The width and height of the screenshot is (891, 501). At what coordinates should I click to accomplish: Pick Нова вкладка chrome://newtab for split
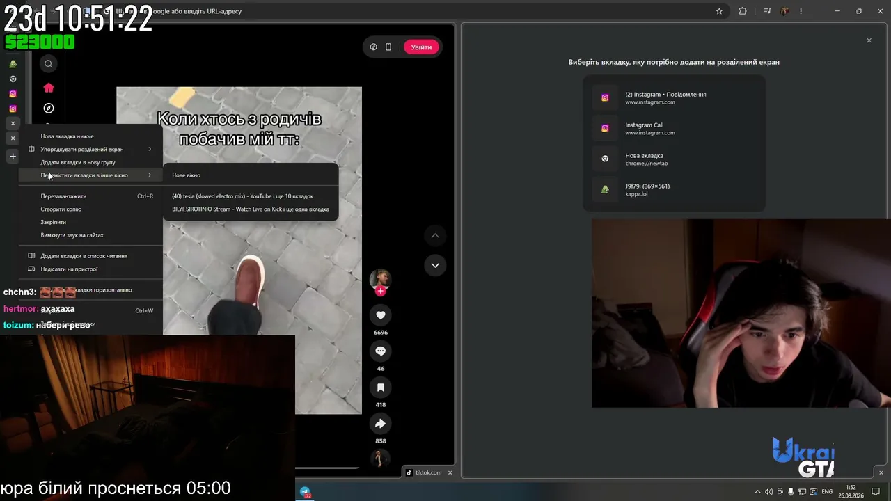(x=674, y=159)
